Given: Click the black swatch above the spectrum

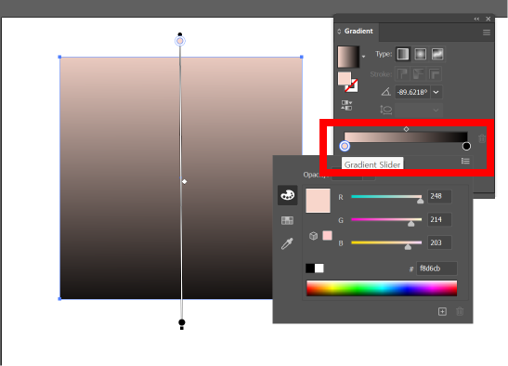Looking at the screenshot, I should pyautogui.click(x=310, y=268).
